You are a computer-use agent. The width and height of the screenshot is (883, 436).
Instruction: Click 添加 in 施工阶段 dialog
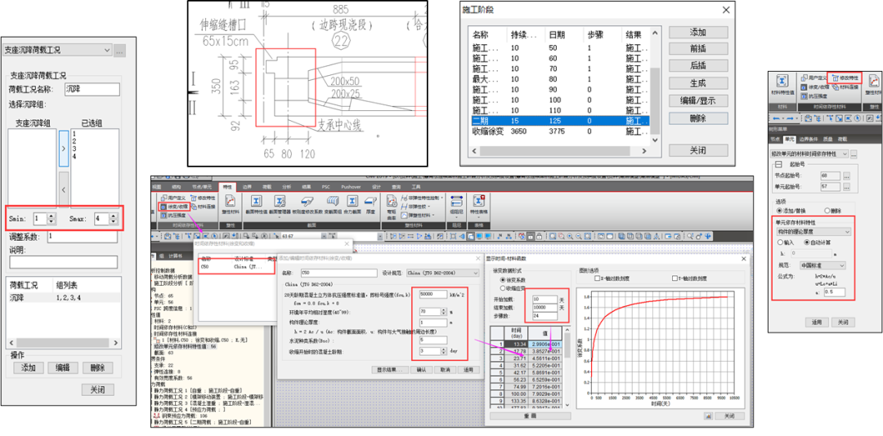pyautogui.click(x=698, y=33)
